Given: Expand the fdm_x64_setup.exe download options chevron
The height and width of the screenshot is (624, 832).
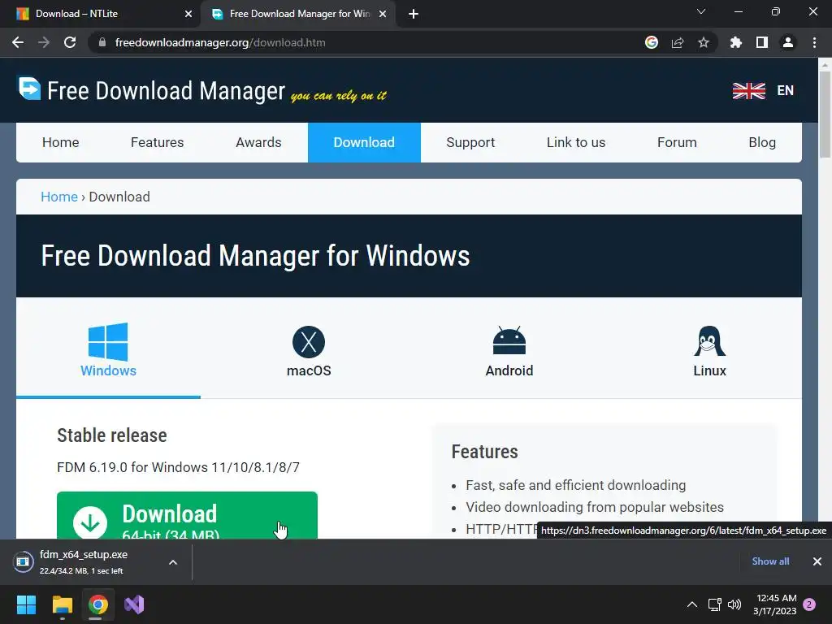Looking at the screenshot, I should 173,562.
